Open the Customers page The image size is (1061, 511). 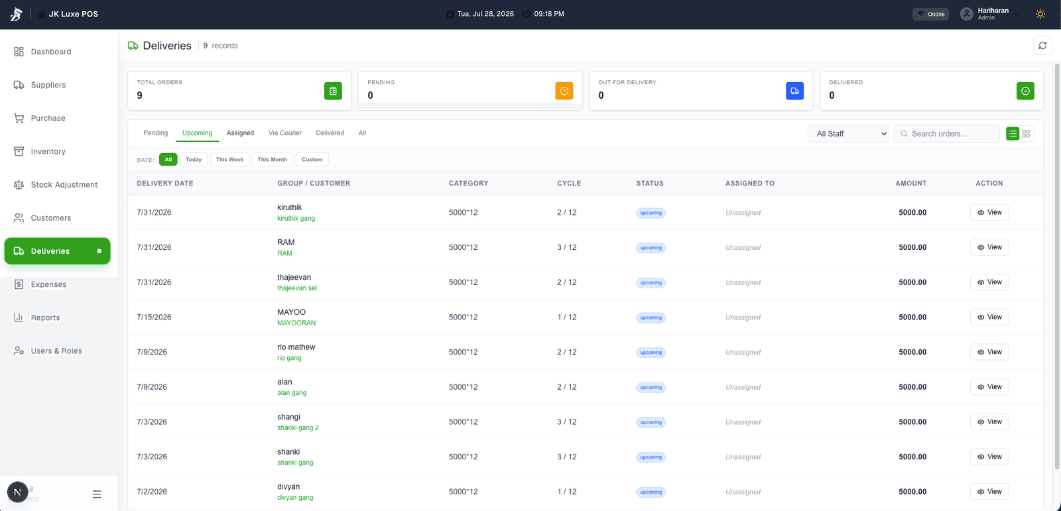click(x=57, y=217)
